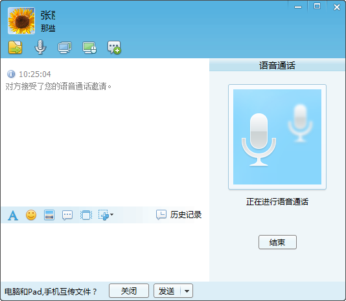Screen dimensions: 346x301
Task: Click the 结束 button to end call
Action: click(x=277, y=242)
